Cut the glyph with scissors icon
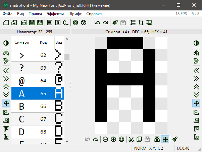The width and height of the screenshot is (202, 152). coord(131,139)
